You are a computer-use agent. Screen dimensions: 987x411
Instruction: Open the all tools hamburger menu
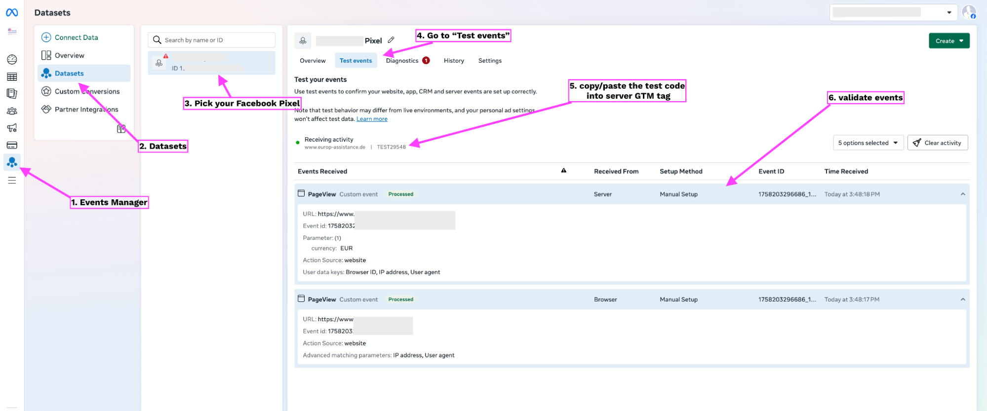click(x=12, y=181)
